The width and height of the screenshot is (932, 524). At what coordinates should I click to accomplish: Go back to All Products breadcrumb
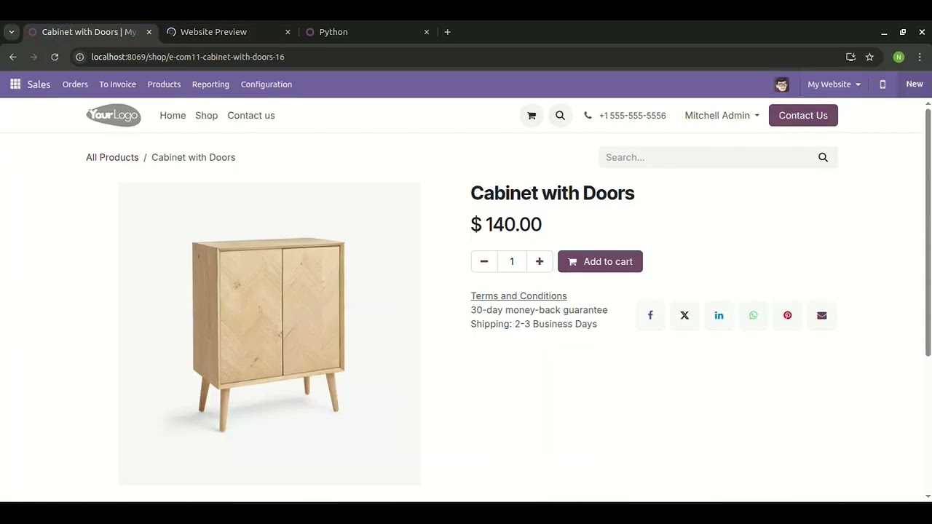pos(112,157)
